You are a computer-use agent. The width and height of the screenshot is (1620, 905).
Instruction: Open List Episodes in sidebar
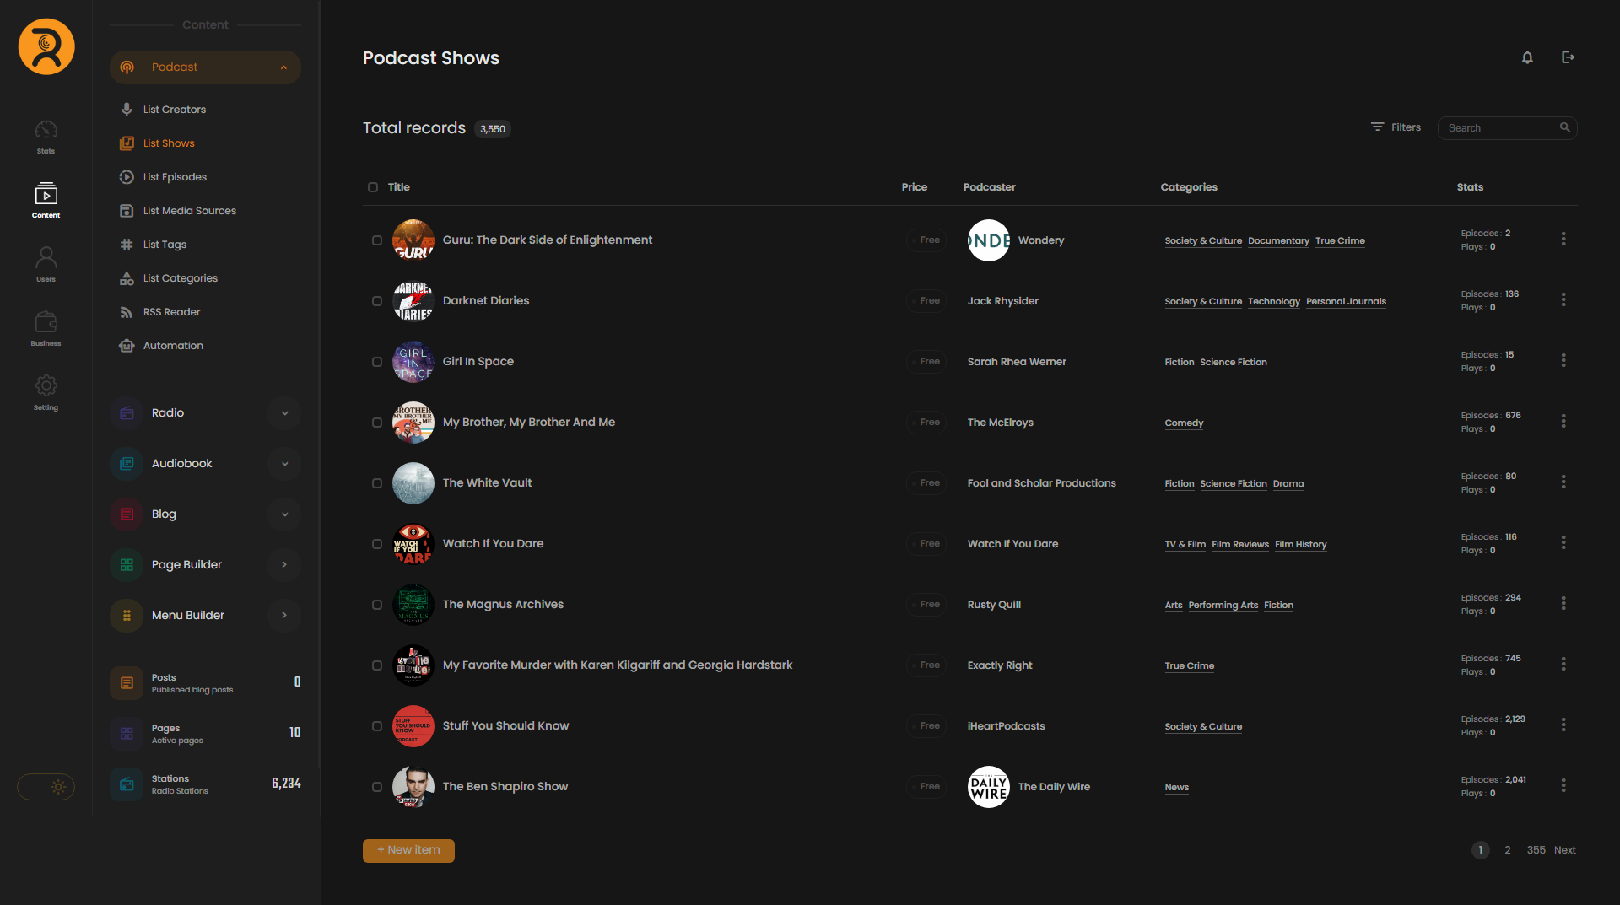pyautogui.click(x=175, y=177)
